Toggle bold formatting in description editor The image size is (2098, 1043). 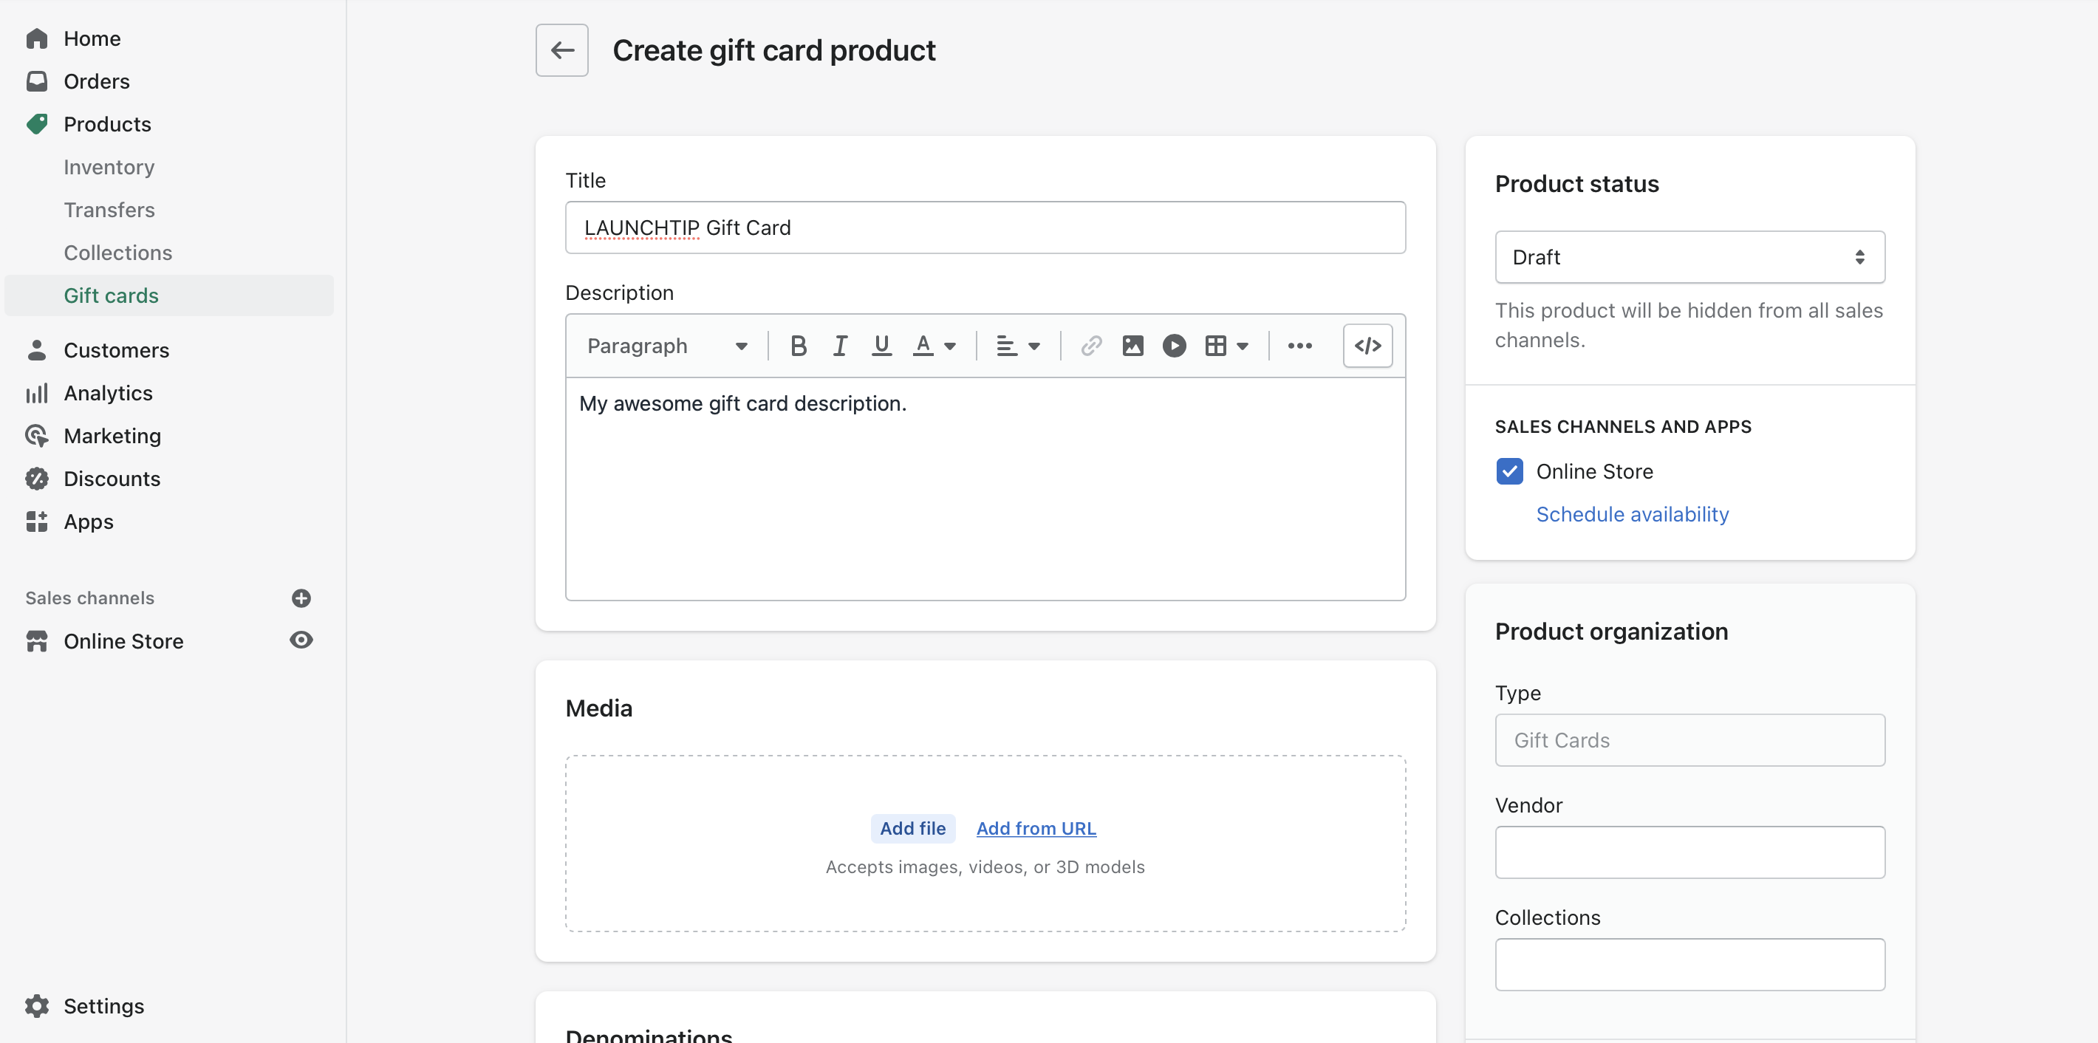pos(798,346)
